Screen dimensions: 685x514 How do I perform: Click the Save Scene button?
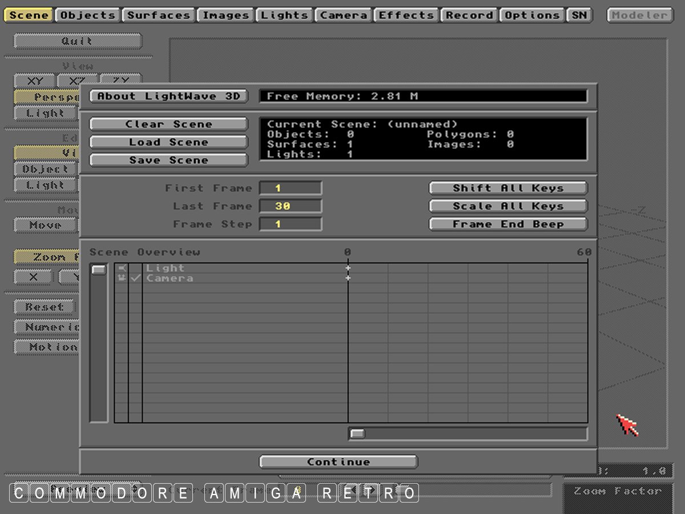168,160
